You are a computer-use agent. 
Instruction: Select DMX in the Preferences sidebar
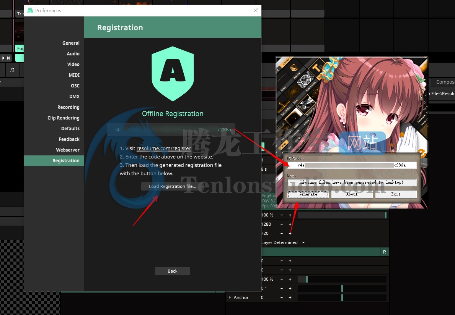(x=74, y=97)
